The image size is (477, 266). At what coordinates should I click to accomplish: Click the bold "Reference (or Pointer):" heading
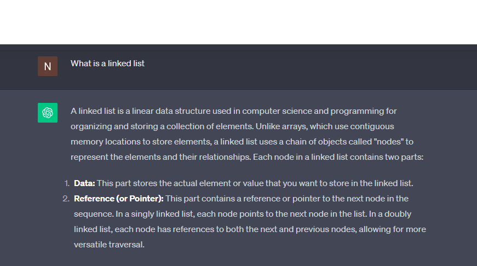pos(119,198)
